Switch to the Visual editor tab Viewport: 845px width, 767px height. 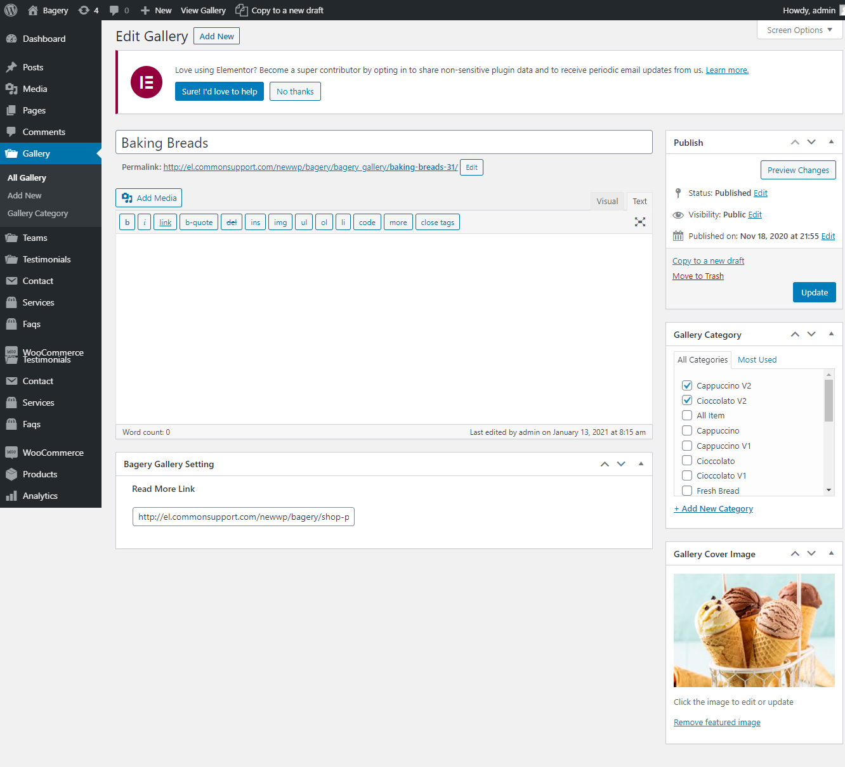(x=607, y=201)
